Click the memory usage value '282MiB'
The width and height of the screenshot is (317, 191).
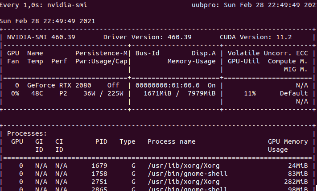pos(296,182)
